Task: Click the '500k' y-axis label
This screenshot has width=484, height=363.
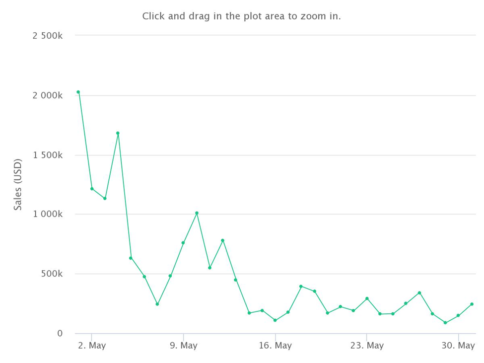Action: click(x=51, y=274)
